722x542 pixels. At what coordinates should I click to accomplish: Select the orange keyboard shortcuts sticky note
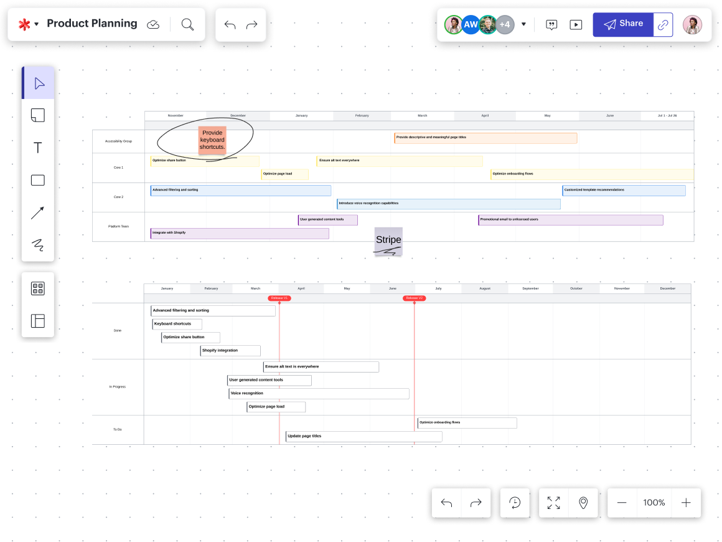coord(212,140)
